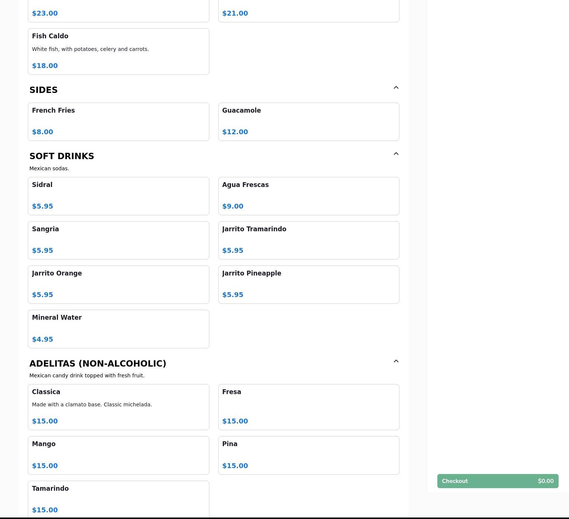Screen dimensions: 569x519
Task: Select the Classica michelada item
Action: tap(118, 407)
